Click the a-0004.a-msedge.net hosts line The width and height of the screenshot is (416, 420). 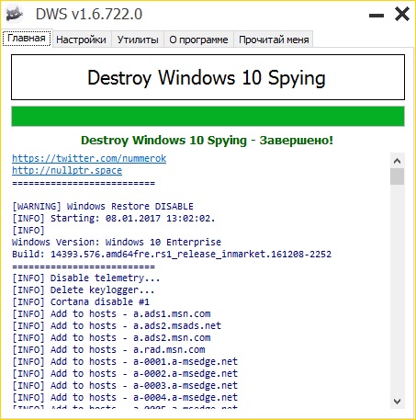pos(125,397)
